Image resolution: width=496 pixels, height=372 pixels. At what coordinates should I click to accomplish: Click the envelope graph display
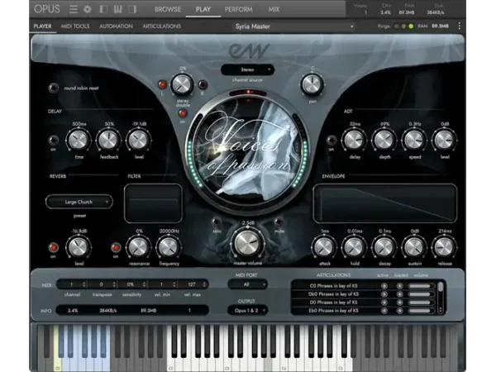pos(384,203)
